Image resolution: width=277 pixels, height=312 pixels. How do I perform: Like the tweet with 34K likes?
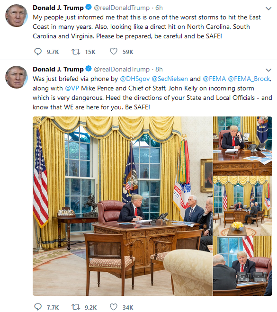click(114, 307)
